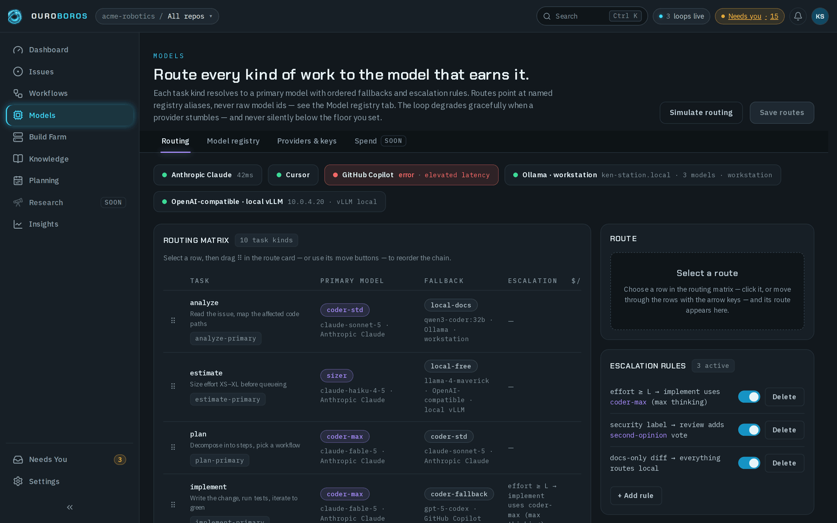Click the Workflows icon in sidebar
This screenshot has height=523, width=837.
[x=18, y=94]
